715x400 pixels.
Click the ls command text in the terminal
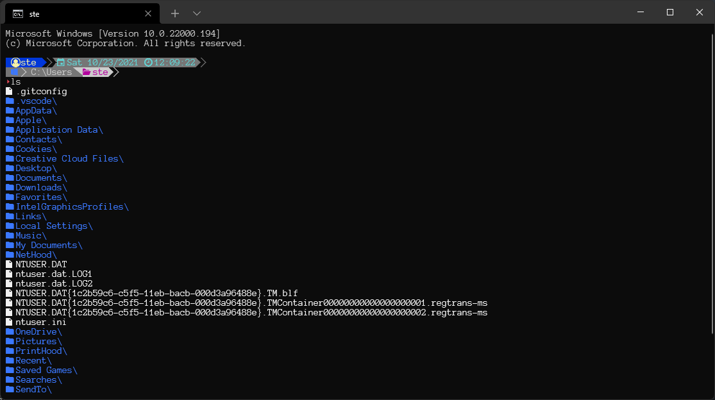click(x=14, y=81)
